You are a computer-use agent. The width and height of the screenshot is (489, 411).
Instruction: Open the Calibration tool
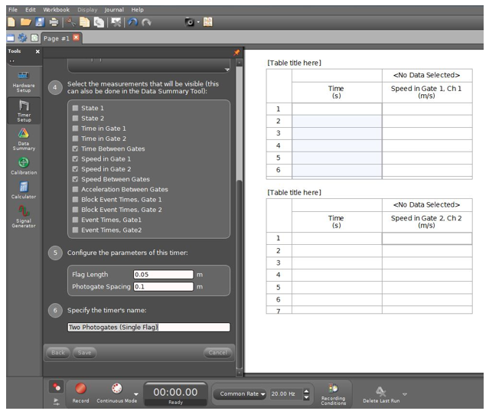click(x=23, y=165)
